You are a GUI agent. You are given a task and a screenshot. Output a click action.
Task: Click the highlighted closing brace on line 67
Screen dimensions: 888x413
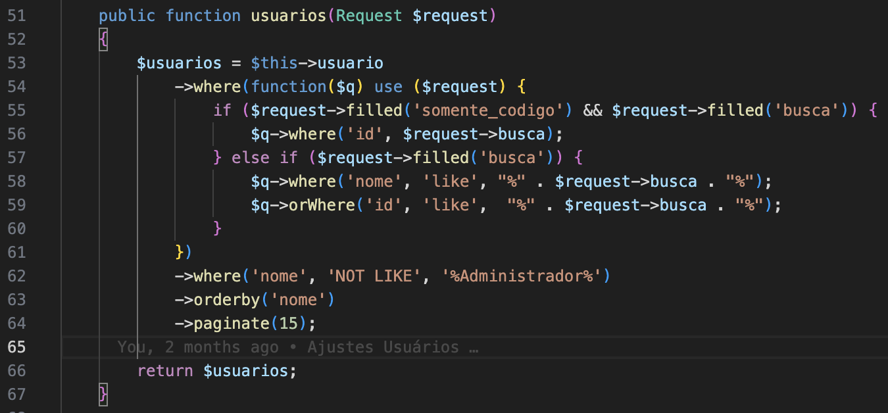coord(103,395)
